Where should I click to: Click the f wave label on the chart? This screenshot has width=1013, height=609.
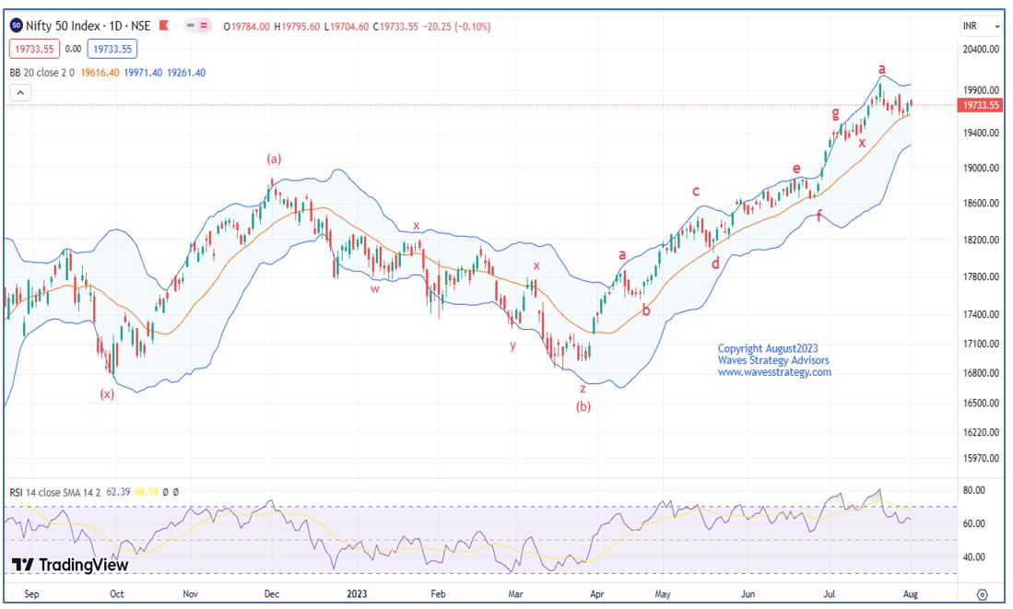pos(819,216)
